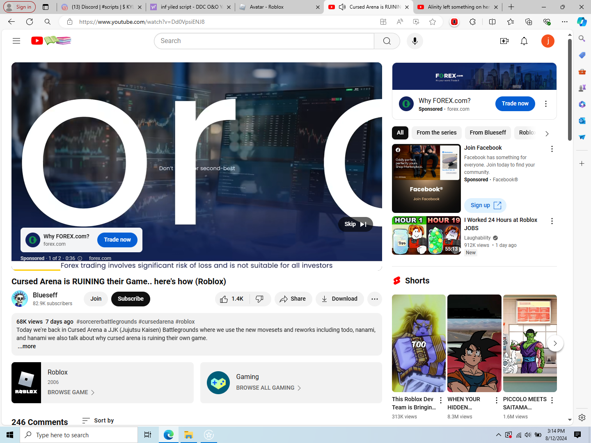Select From Blueseff chip
591x443 pixels.
pos(488,132)
